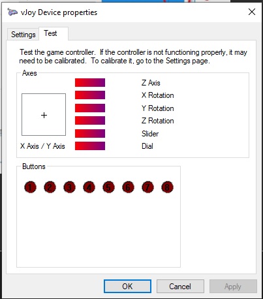The height and width of the screenshot is (299, 263).
Task: Click the Y Rotation level bar
Action: click(90, 108)
